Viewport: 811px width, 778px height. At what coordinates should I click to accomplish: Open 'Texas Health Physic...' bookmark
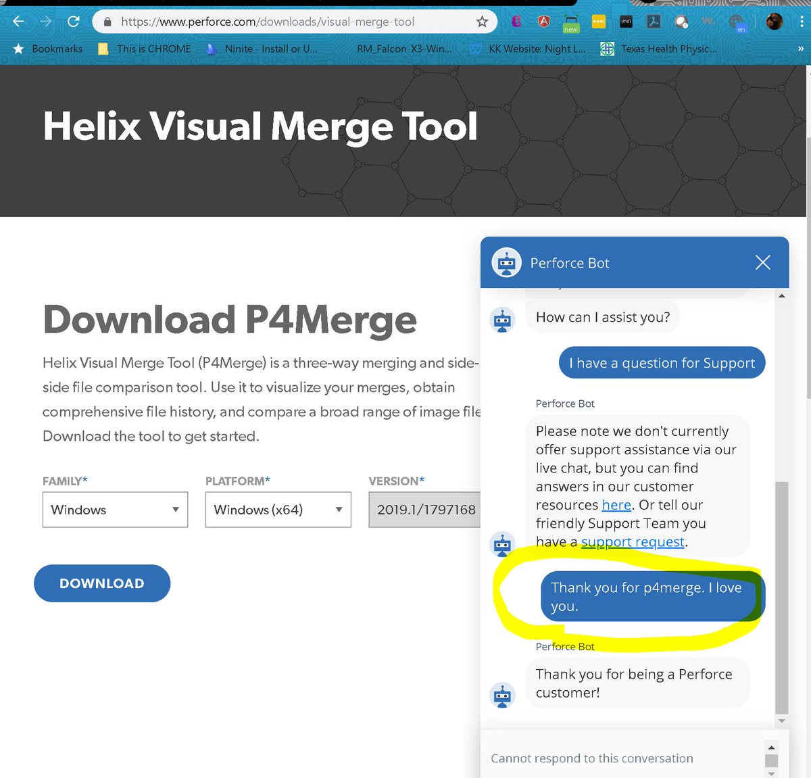click(659, 49)
